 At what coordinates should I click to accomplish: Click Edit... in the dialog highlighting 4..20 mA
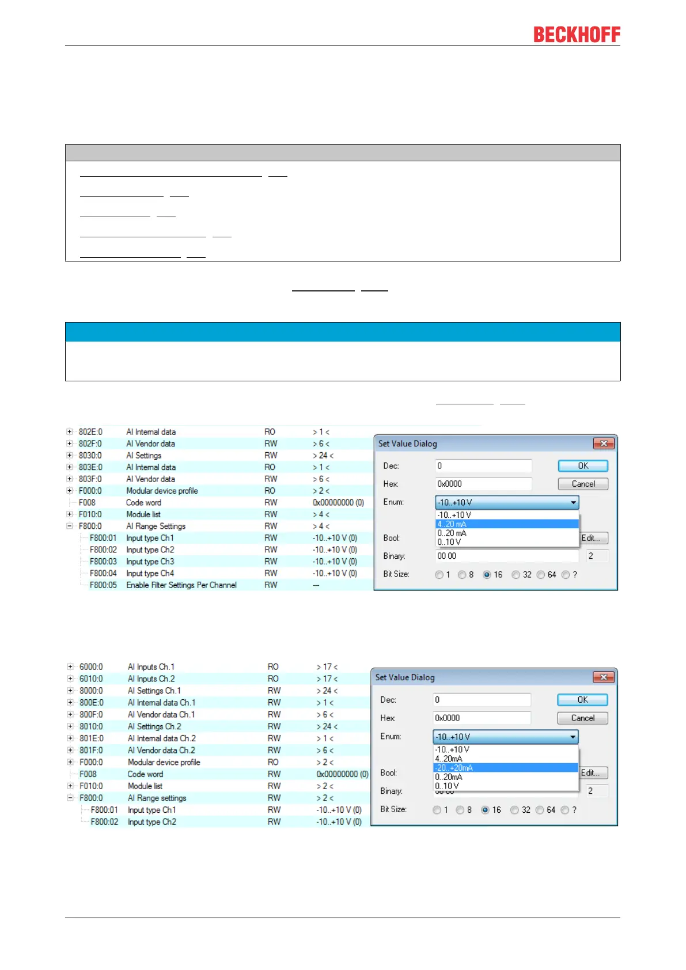pos(593,538)
